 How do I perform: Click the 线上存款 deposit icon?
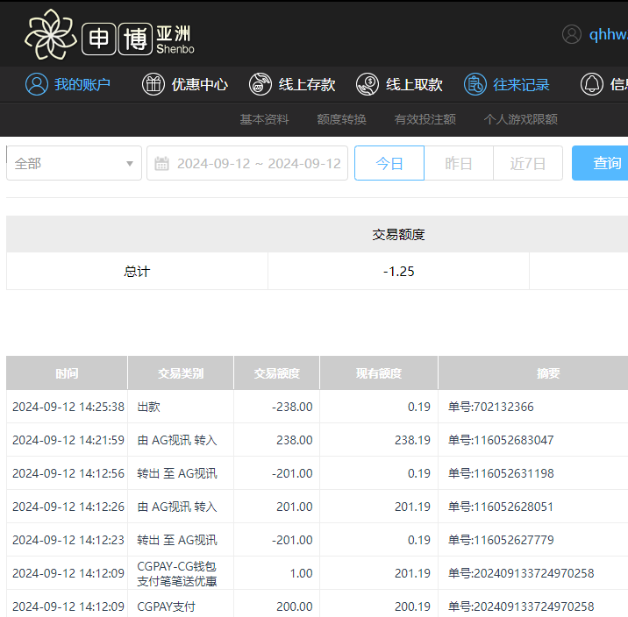260,84
